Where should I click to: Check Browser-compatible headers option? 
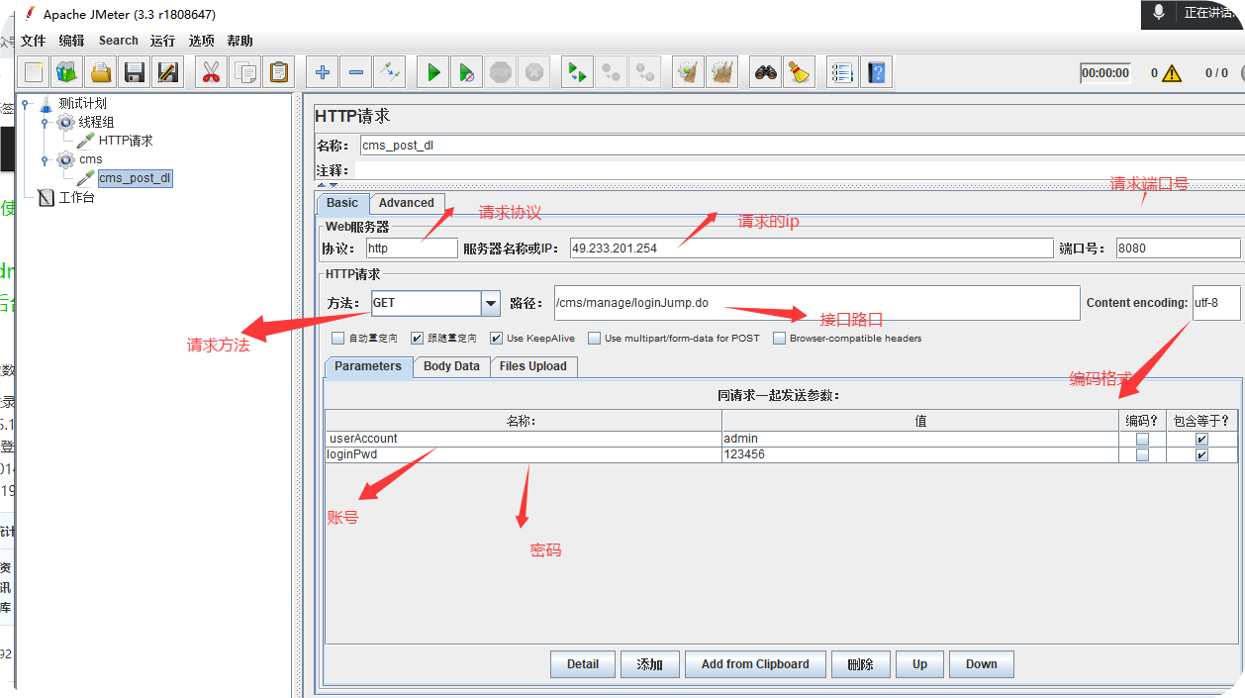[780, 338]
